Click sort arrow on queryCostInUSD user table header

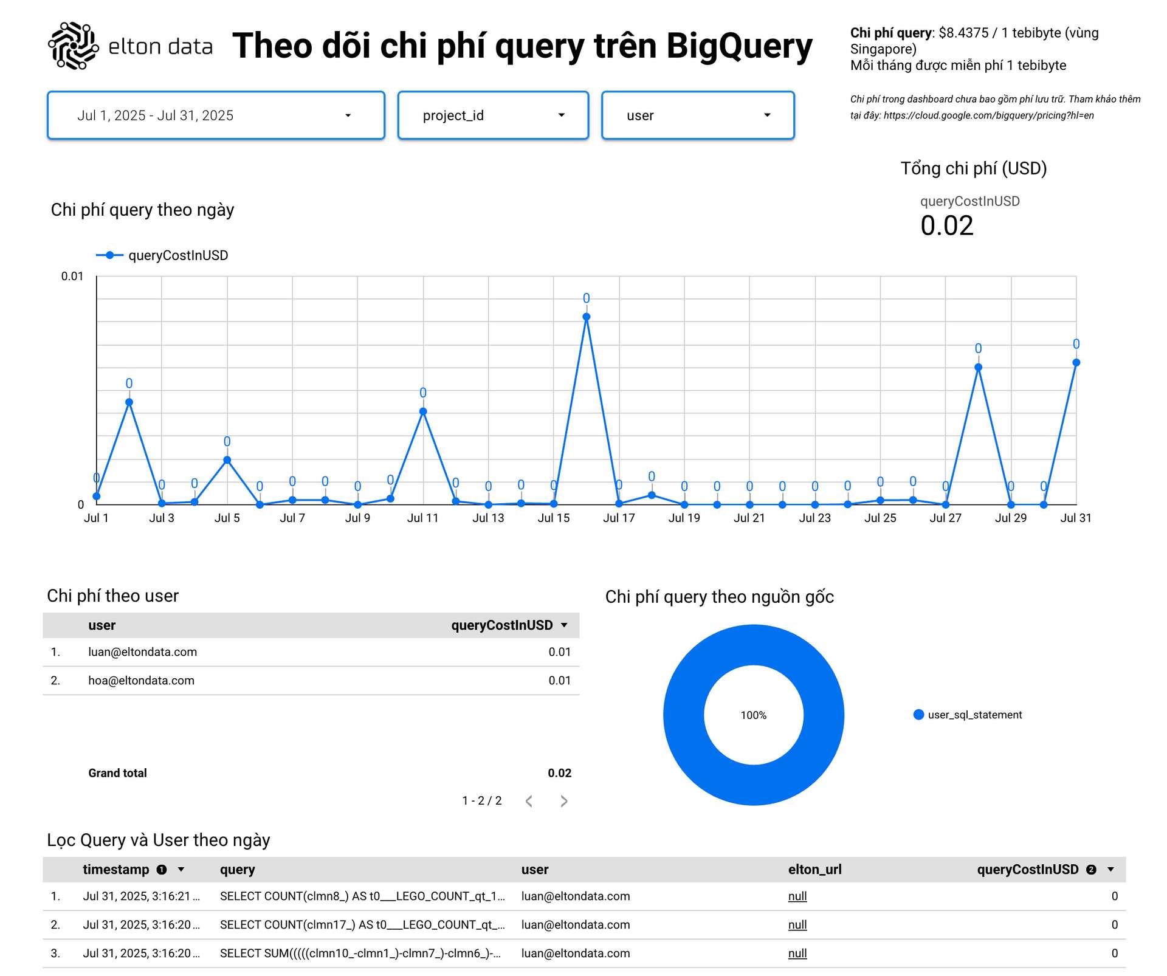pyautogui.click(x=564, y=625)
